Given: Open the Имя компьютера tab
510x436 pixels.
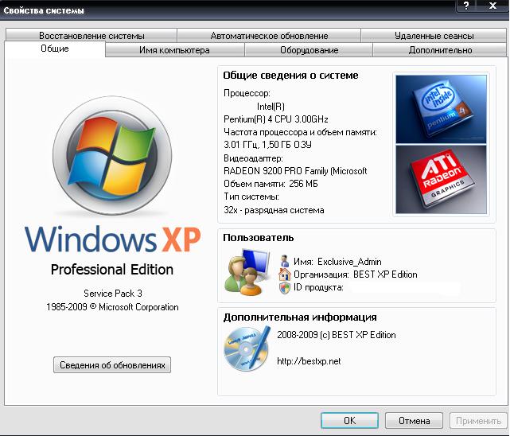Looking at the screenshot, I should point(174,50).
